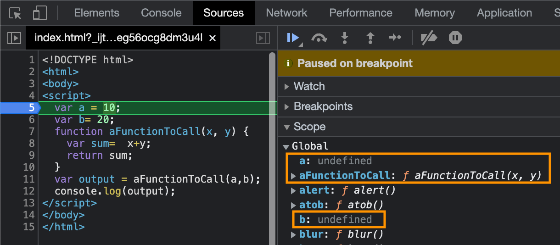Resume script execution with play button
The width and height of the screenshot is (560, 245).
(293, 38)
